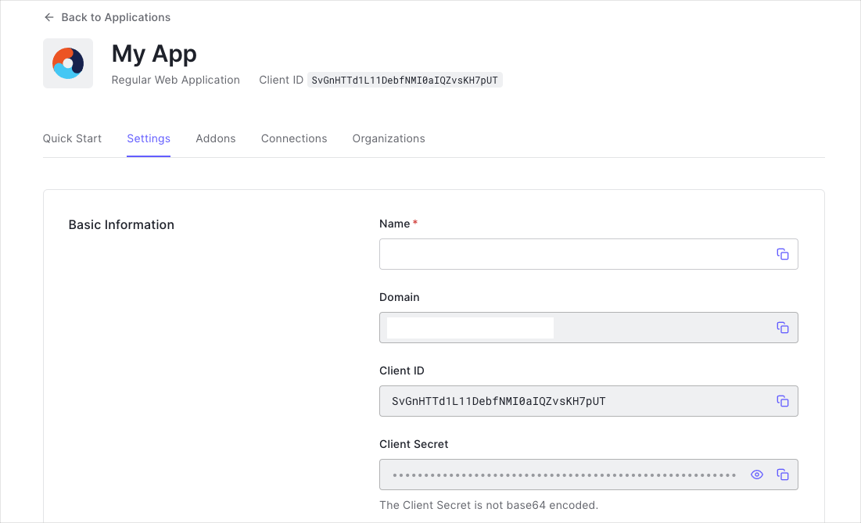Click the My App heading
861x523 pixels.
[x=154, y=53]
